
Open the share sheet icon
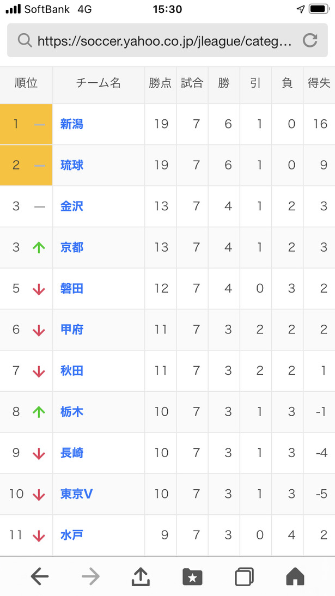click(x=141, y=576)
